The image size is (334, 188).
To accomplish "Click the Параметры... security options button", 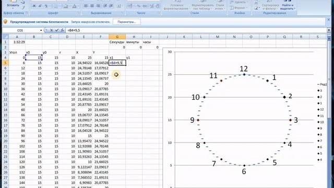I will pos(126,22).
